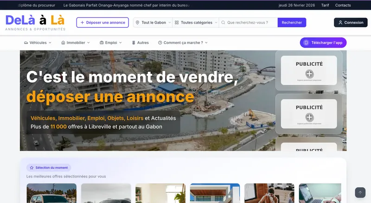Image resolution: width=371 pixels, height=203 pixels.
Task: Expand the Immobilier menu chevron
Action: 89,43
